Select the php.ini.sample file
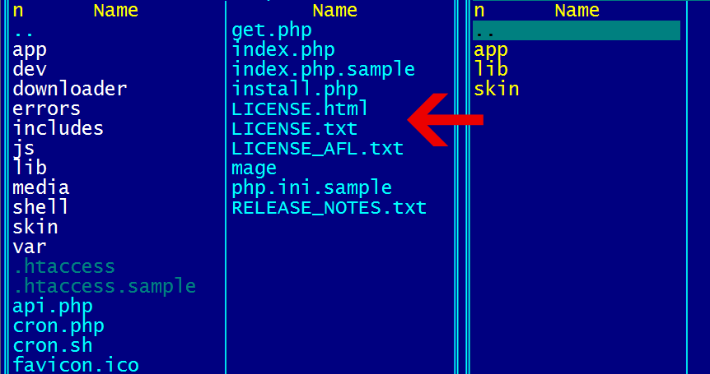This screenshot has height=374, width=710. tap(311, 187)
